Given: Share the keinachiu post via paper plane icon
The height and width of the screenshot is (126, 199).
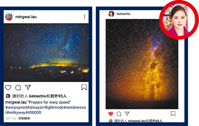Looking at the screenshot, I should pyautogui.click(x=127, y=114).
